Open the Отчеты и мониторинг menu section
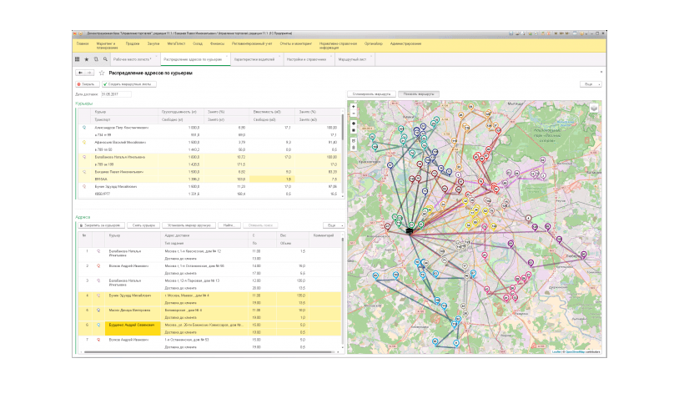This screenshot has height=414, width=679. tap(296, 43)
